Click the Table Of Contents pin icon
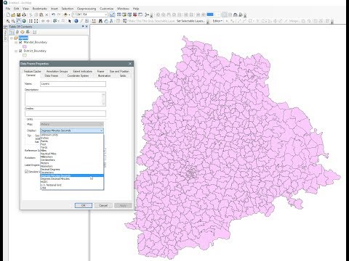349x261 pixels. [x=83, y=26]
